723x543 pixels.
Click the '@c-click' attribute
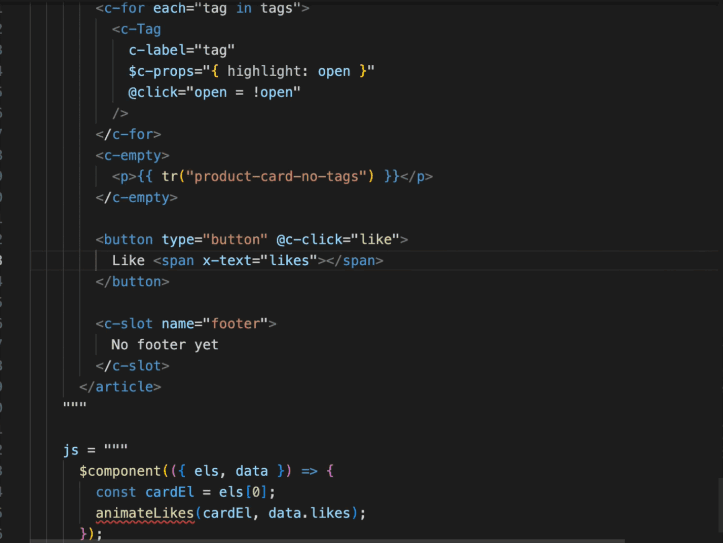point(309,240)
